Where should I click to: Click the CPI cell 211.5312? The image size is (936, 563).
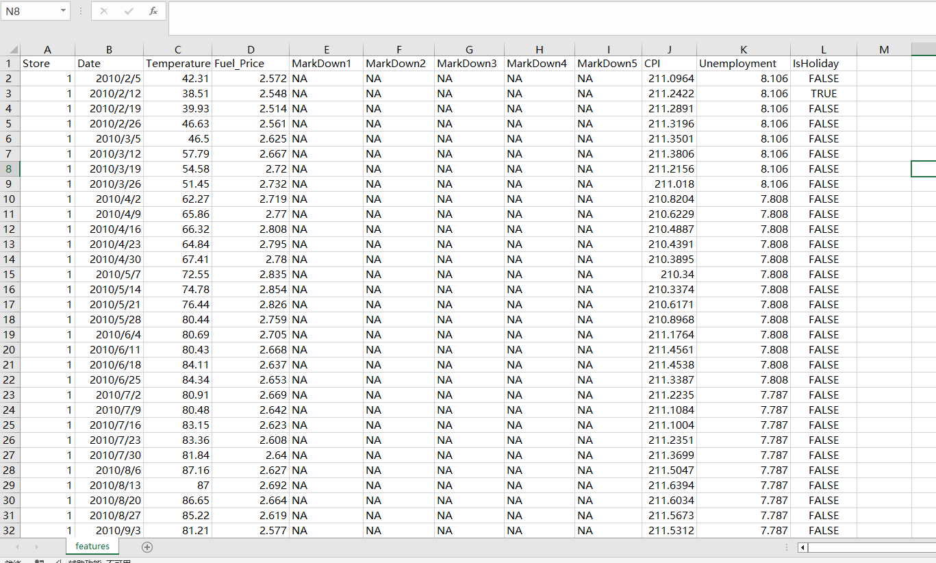click(x=670, y=530)
